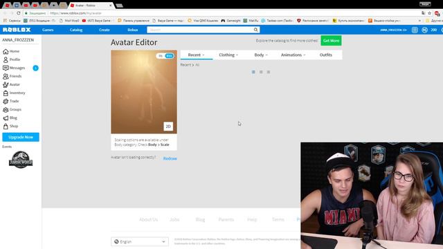Click the browser address bar URL

coord(75,13)
